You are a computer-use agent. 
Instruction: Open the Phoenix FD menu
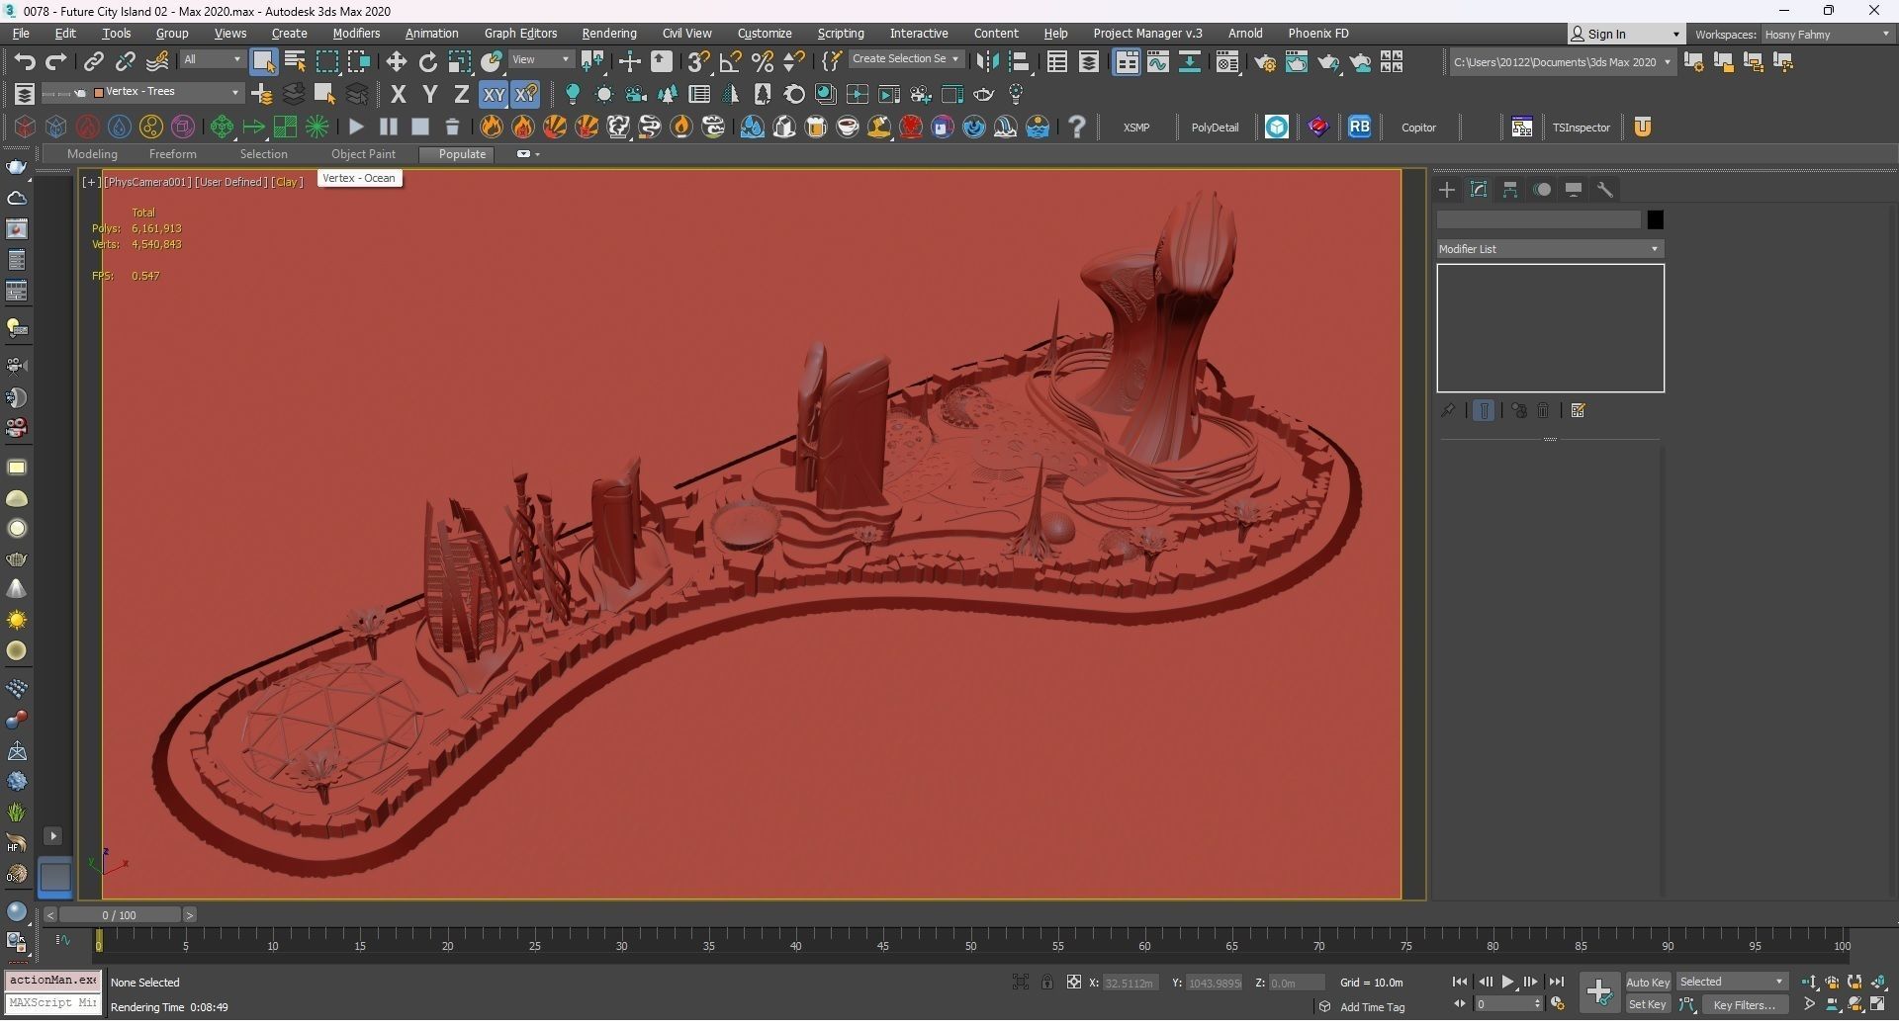[1317, 33]
